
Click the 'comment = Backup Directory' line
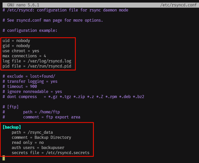[x=41, y=138]
